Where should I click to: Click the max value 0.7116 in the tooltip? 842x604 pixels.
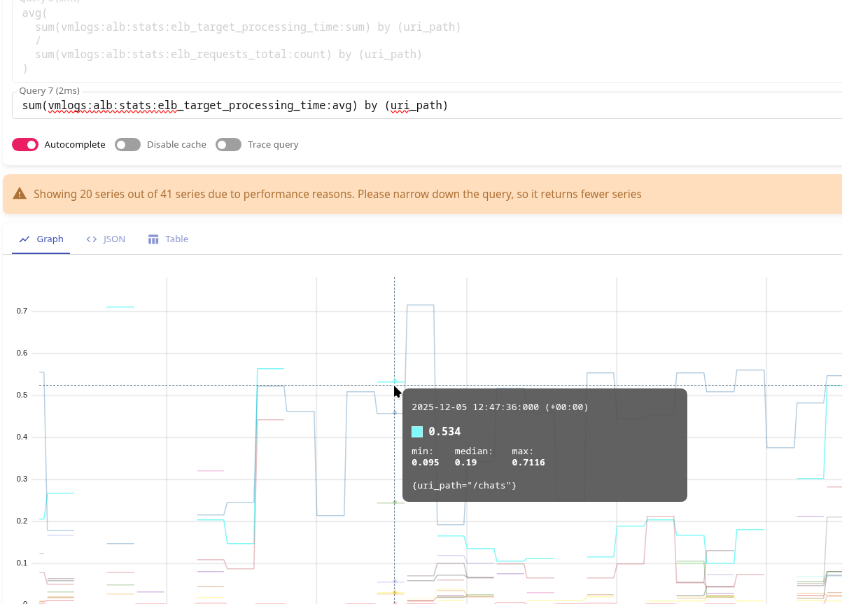[528, 462]
